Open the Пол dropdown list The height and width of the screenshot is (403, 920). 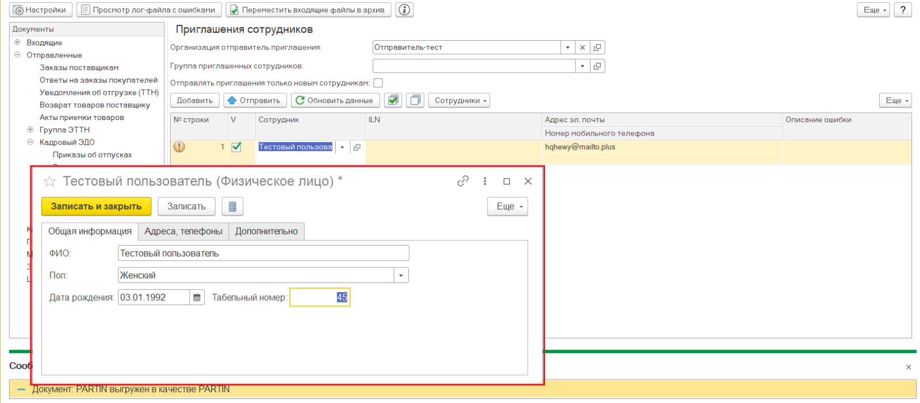pyautogui.click(x=401, y=276)
